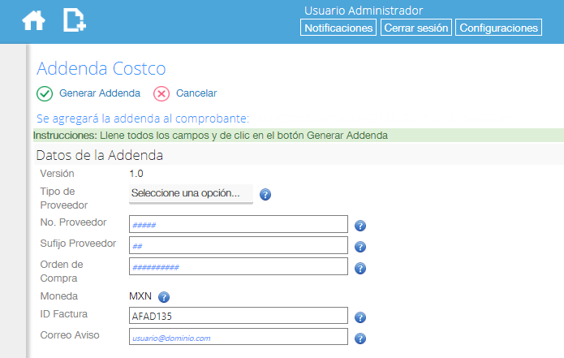
Task: Click green checkmark Generar Addenda icon
Action: (45, 94)
